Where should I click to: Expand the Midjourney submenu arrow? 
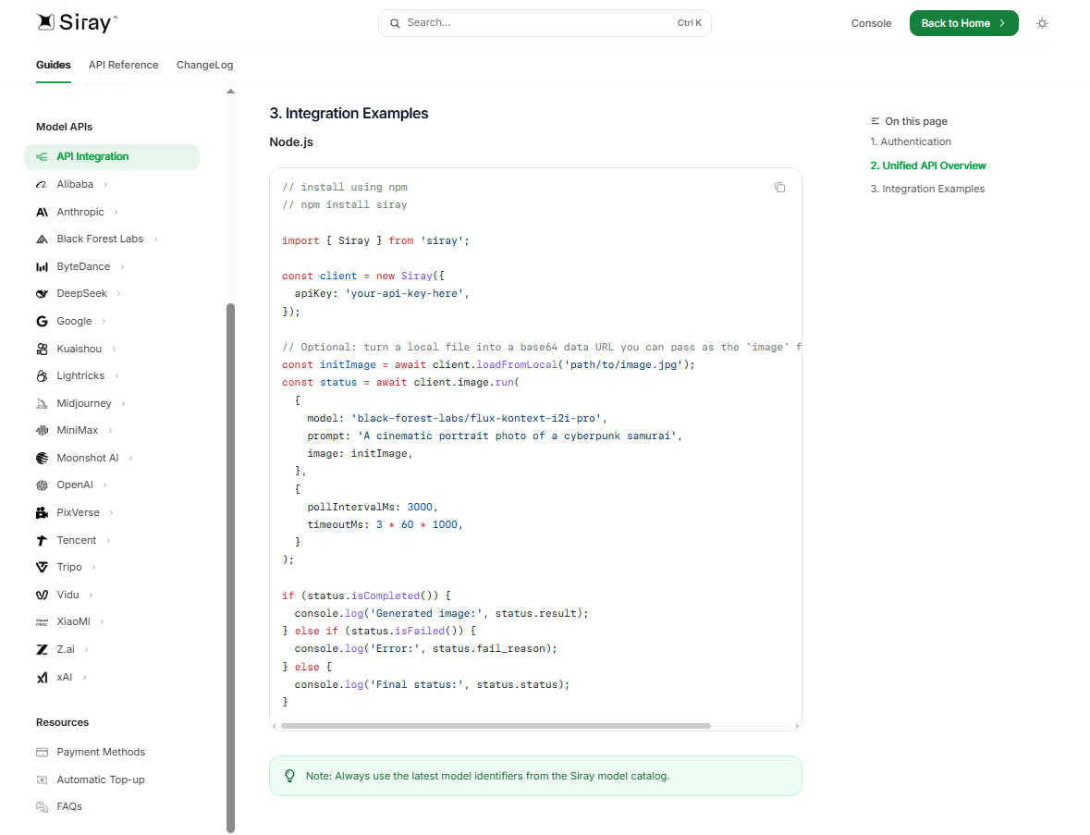pos(124,404)
